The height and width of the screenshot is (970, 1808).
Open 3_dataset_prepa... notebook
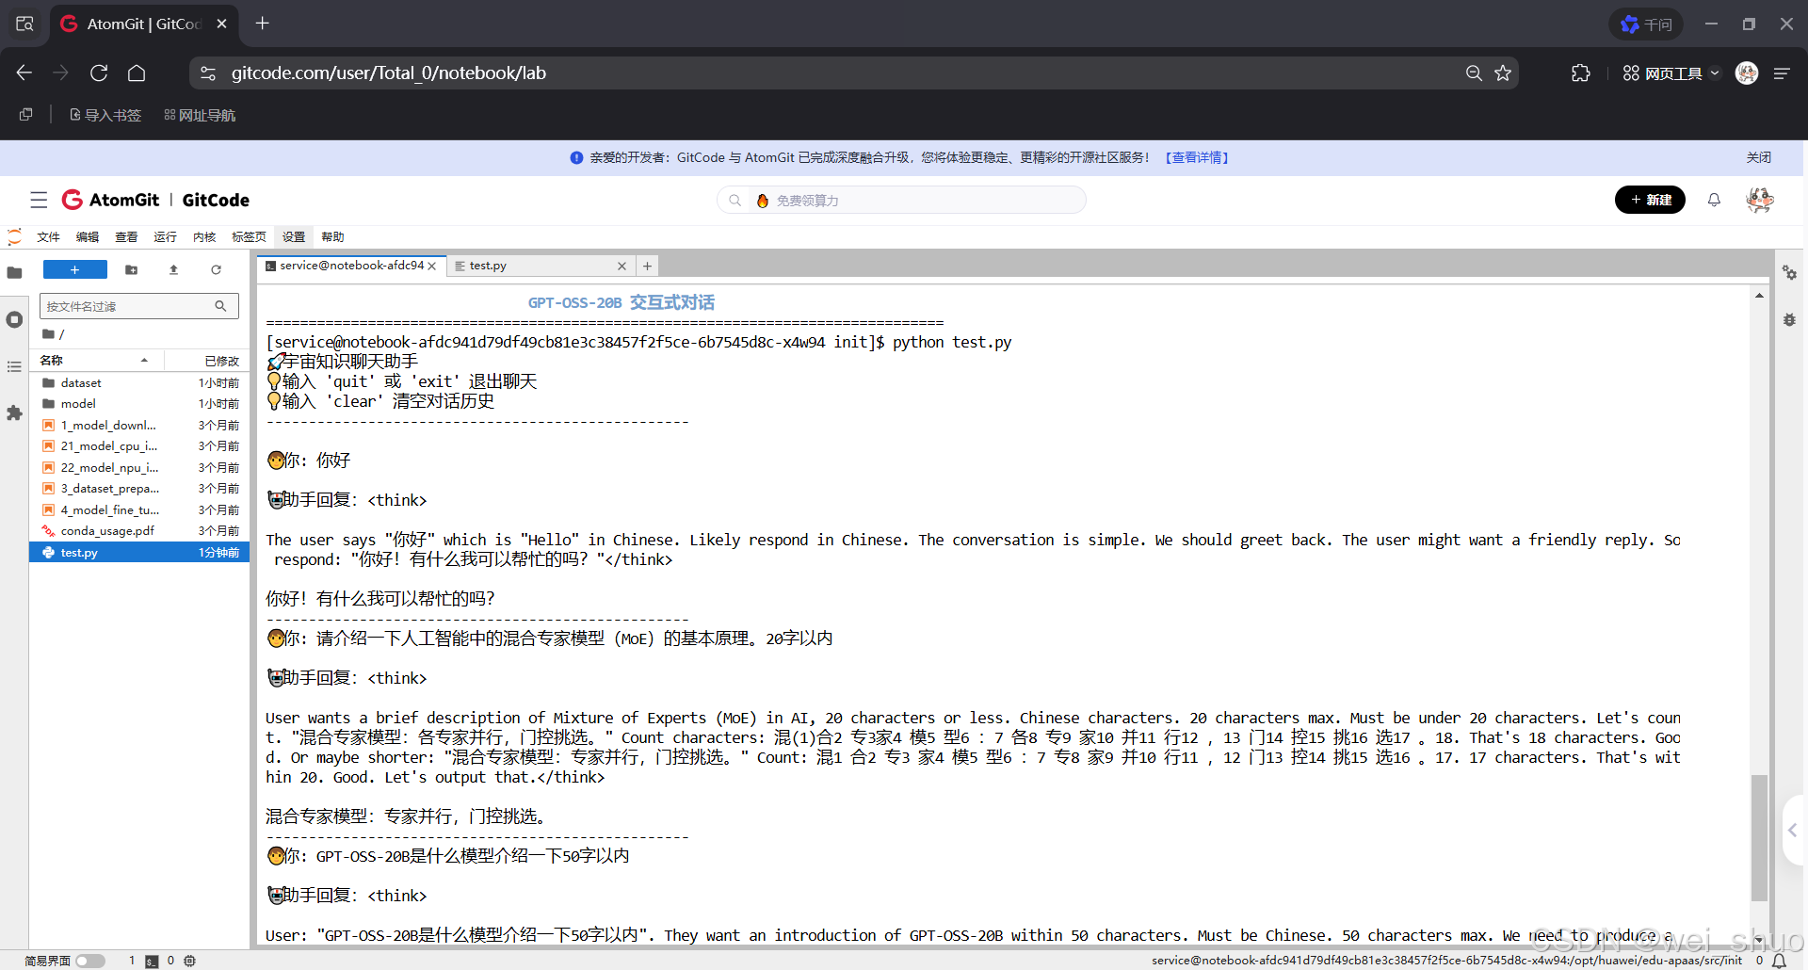tap(139, 489)
